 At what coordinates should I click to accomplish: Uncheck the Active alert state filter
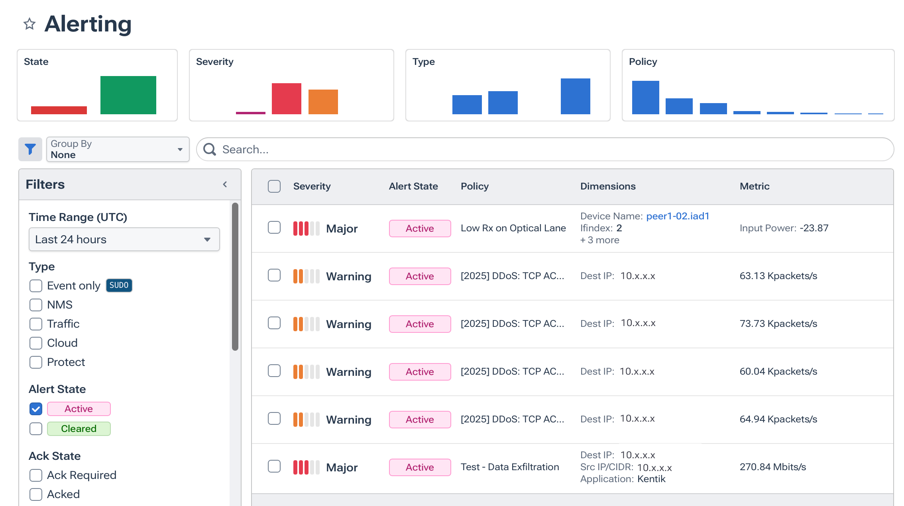35,408
